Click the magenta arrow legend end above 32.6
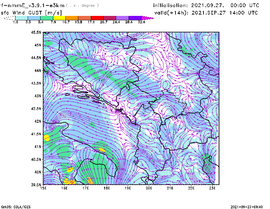Screen dimensions: 270x209 pyautogui.click(x=147, y=18)
